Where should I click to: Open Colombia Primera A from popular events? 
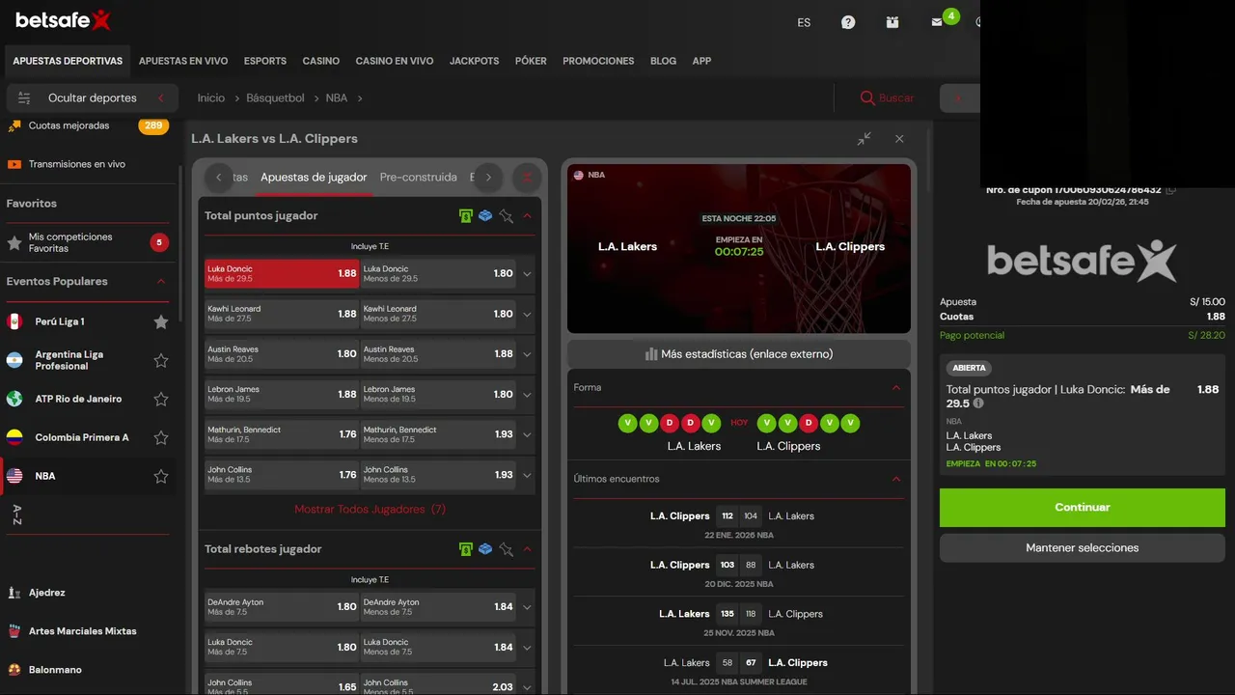coord(82,437)
